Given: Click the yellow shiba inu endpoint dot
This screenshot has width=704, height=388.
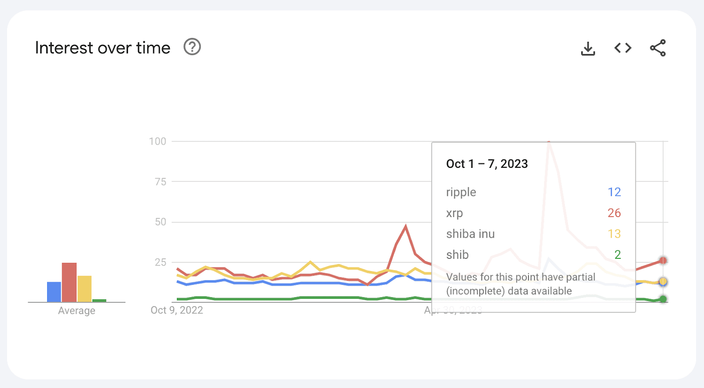Looking at the screenshot, I should coord(663,281).
